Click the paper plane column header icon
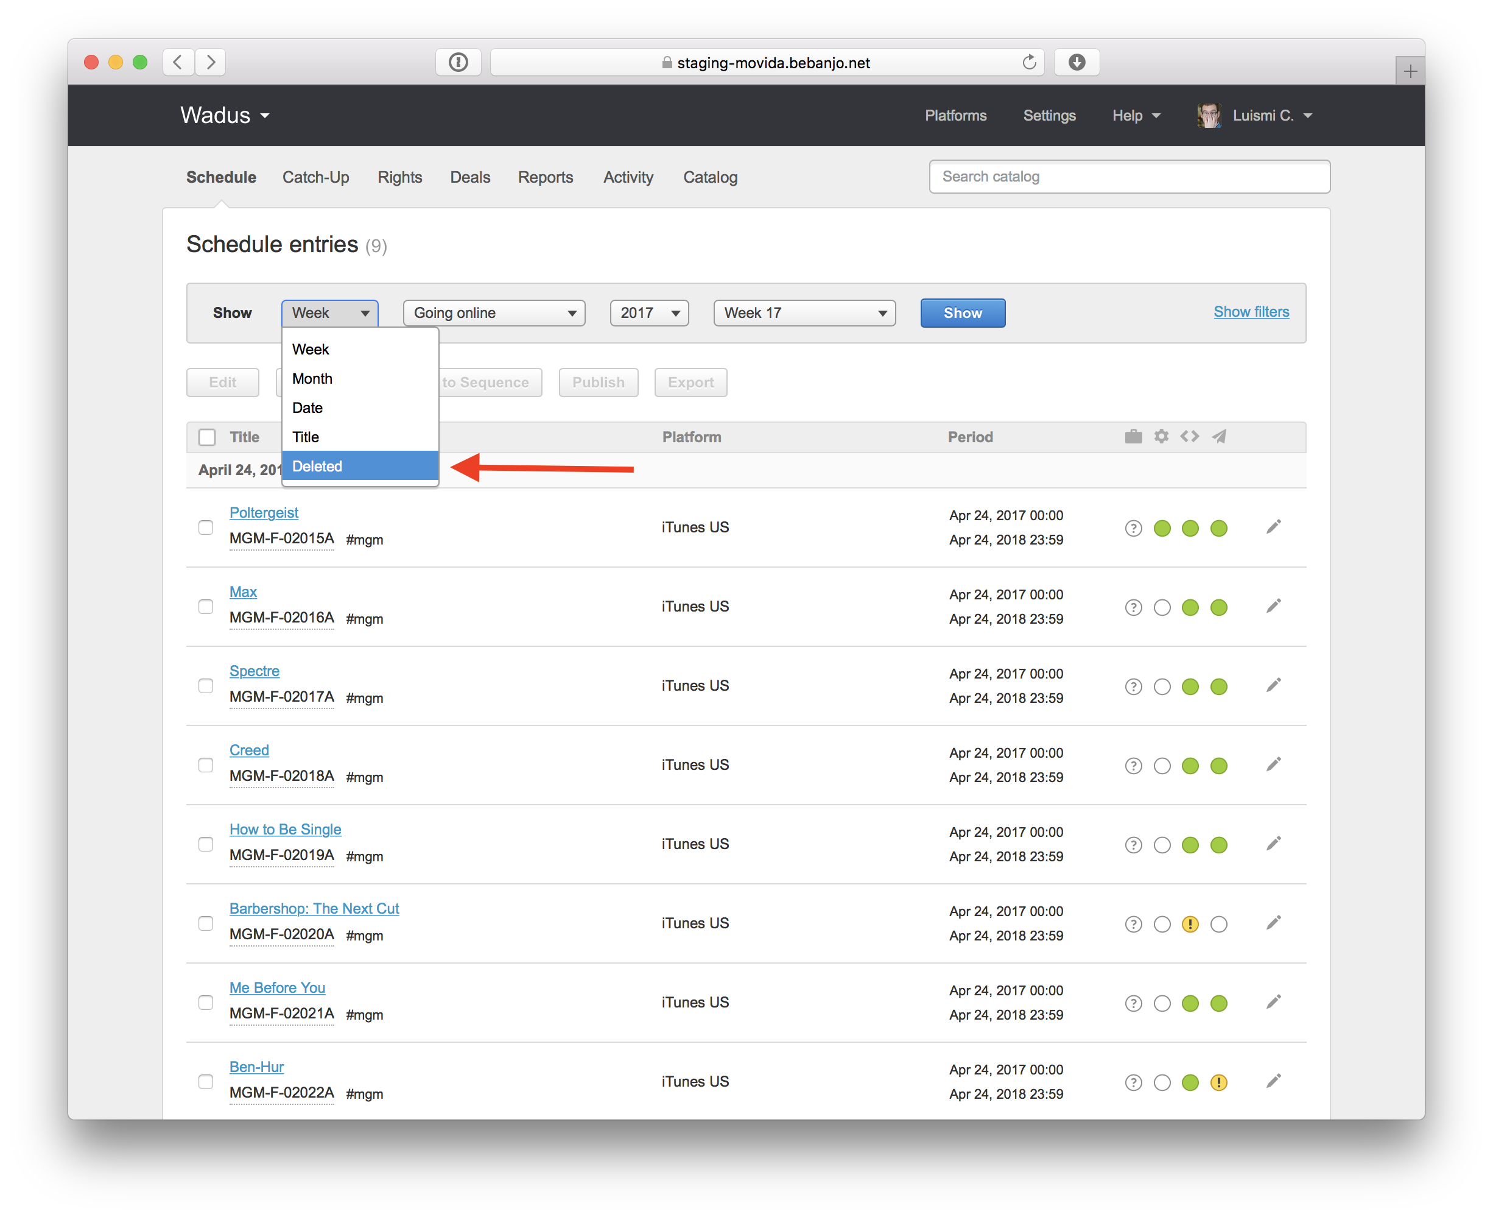The height and width of the screenshot is (1217, 1493). coord(1219,437)
